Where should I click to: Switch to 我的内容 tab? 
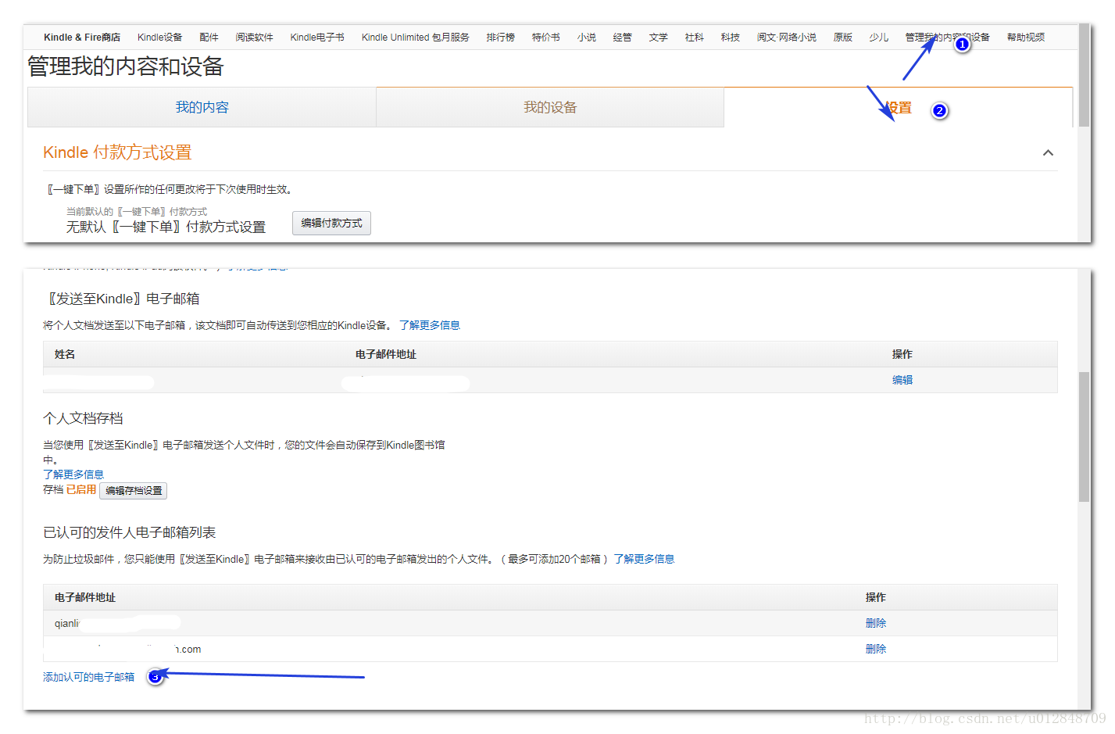(x=202, y=107)
